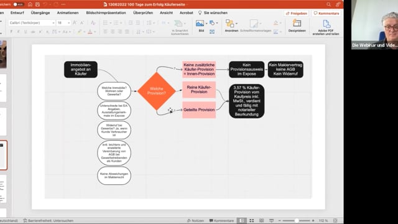Open the Acrobat tab
This screenshot has height=224, width=398.
pos(187,12)
